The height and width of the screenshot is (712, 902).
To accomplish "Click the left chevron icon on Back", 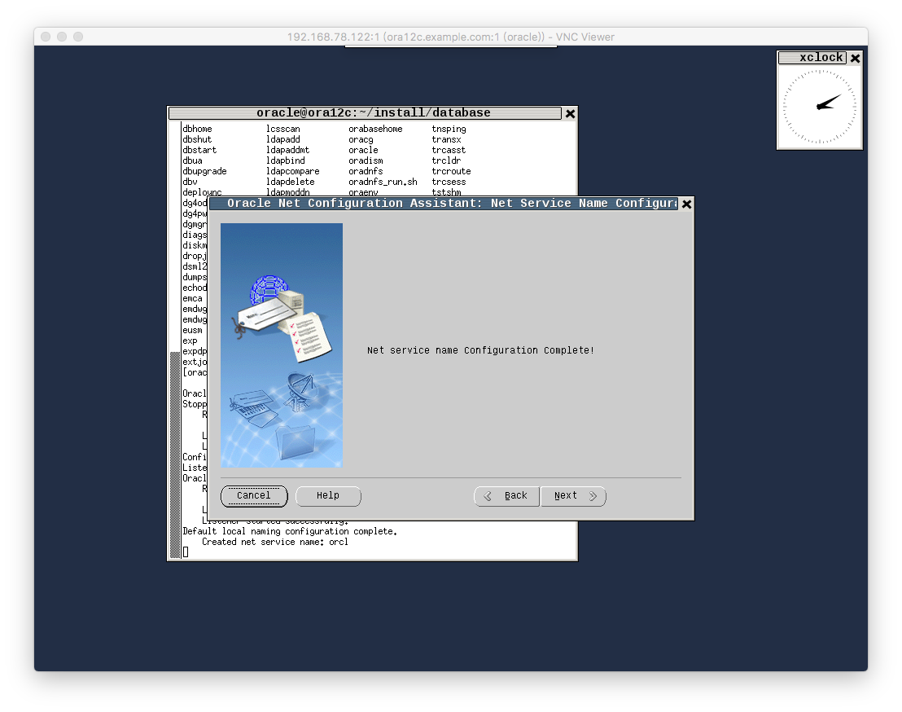I will point(488,496).
